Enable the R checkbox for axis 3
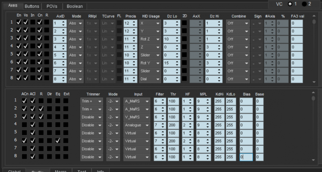 point(47,38)
